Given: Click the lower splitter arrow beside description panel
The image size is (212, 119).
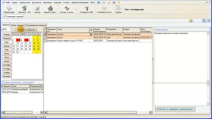Looking at the screenshot, I should [x=153, y=83].
